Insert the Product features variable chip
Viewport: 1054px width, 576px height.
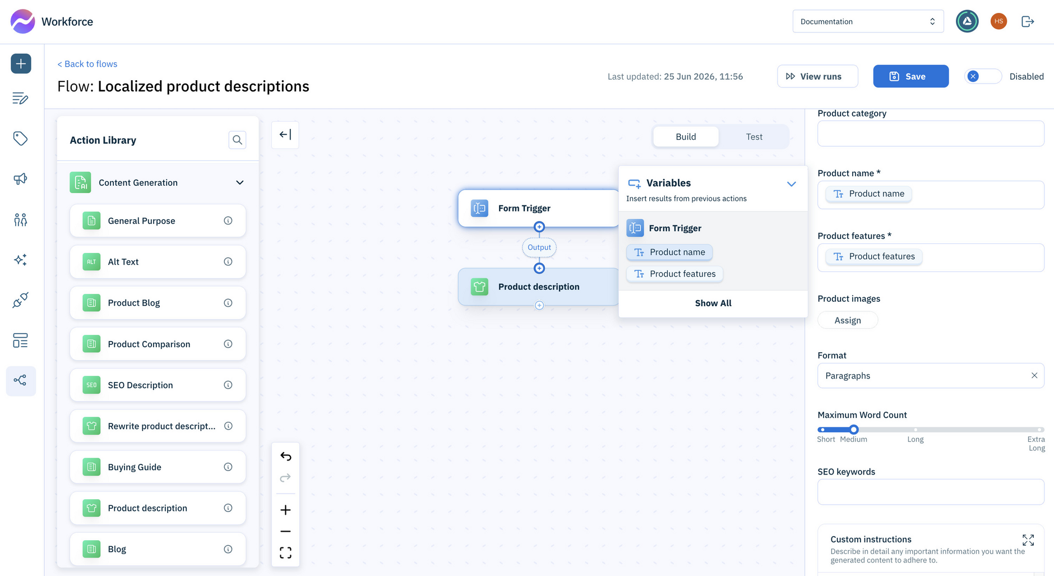pyautogui.click(x=674, y=274)
